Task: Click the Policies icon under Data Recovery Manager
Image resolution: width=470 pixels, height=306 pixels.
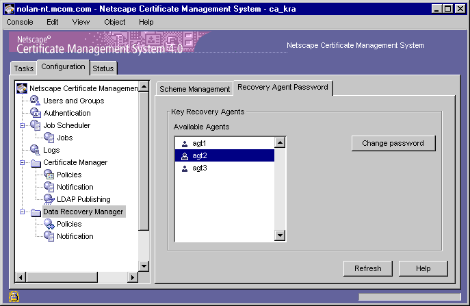Action: [49, 224]
